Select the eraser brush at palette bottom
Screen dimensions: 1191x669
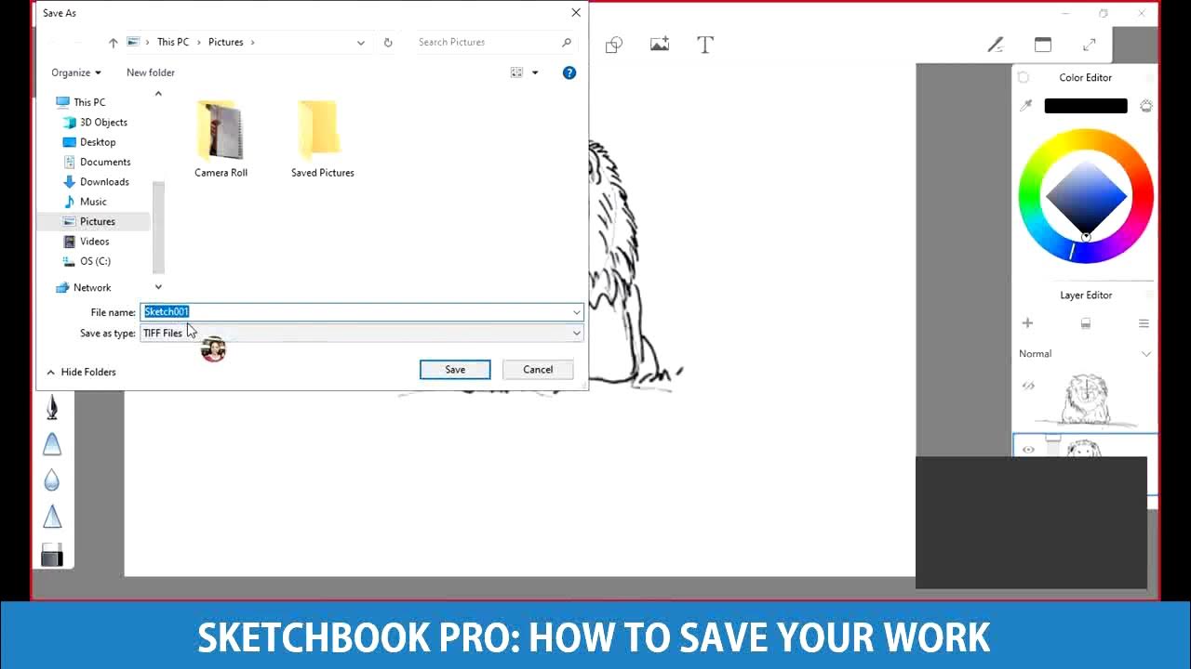[52, 554]
